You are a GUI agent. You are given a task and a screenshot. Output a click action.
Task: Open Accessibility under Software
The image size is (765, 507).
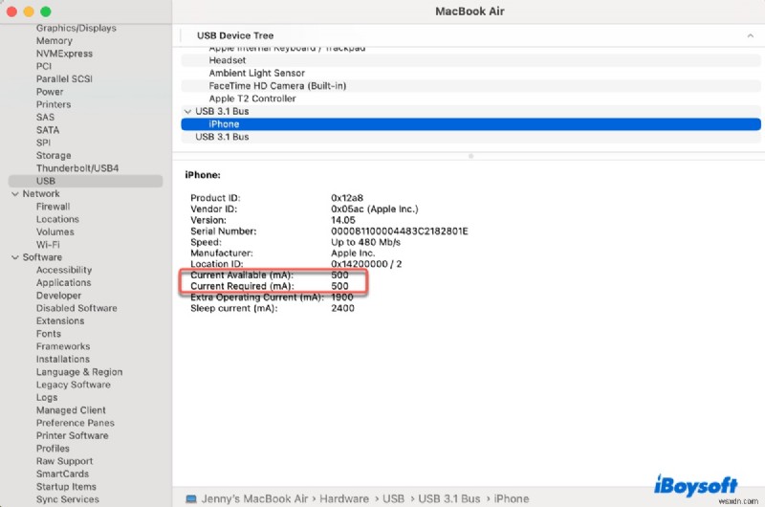[x=64, y=270]
